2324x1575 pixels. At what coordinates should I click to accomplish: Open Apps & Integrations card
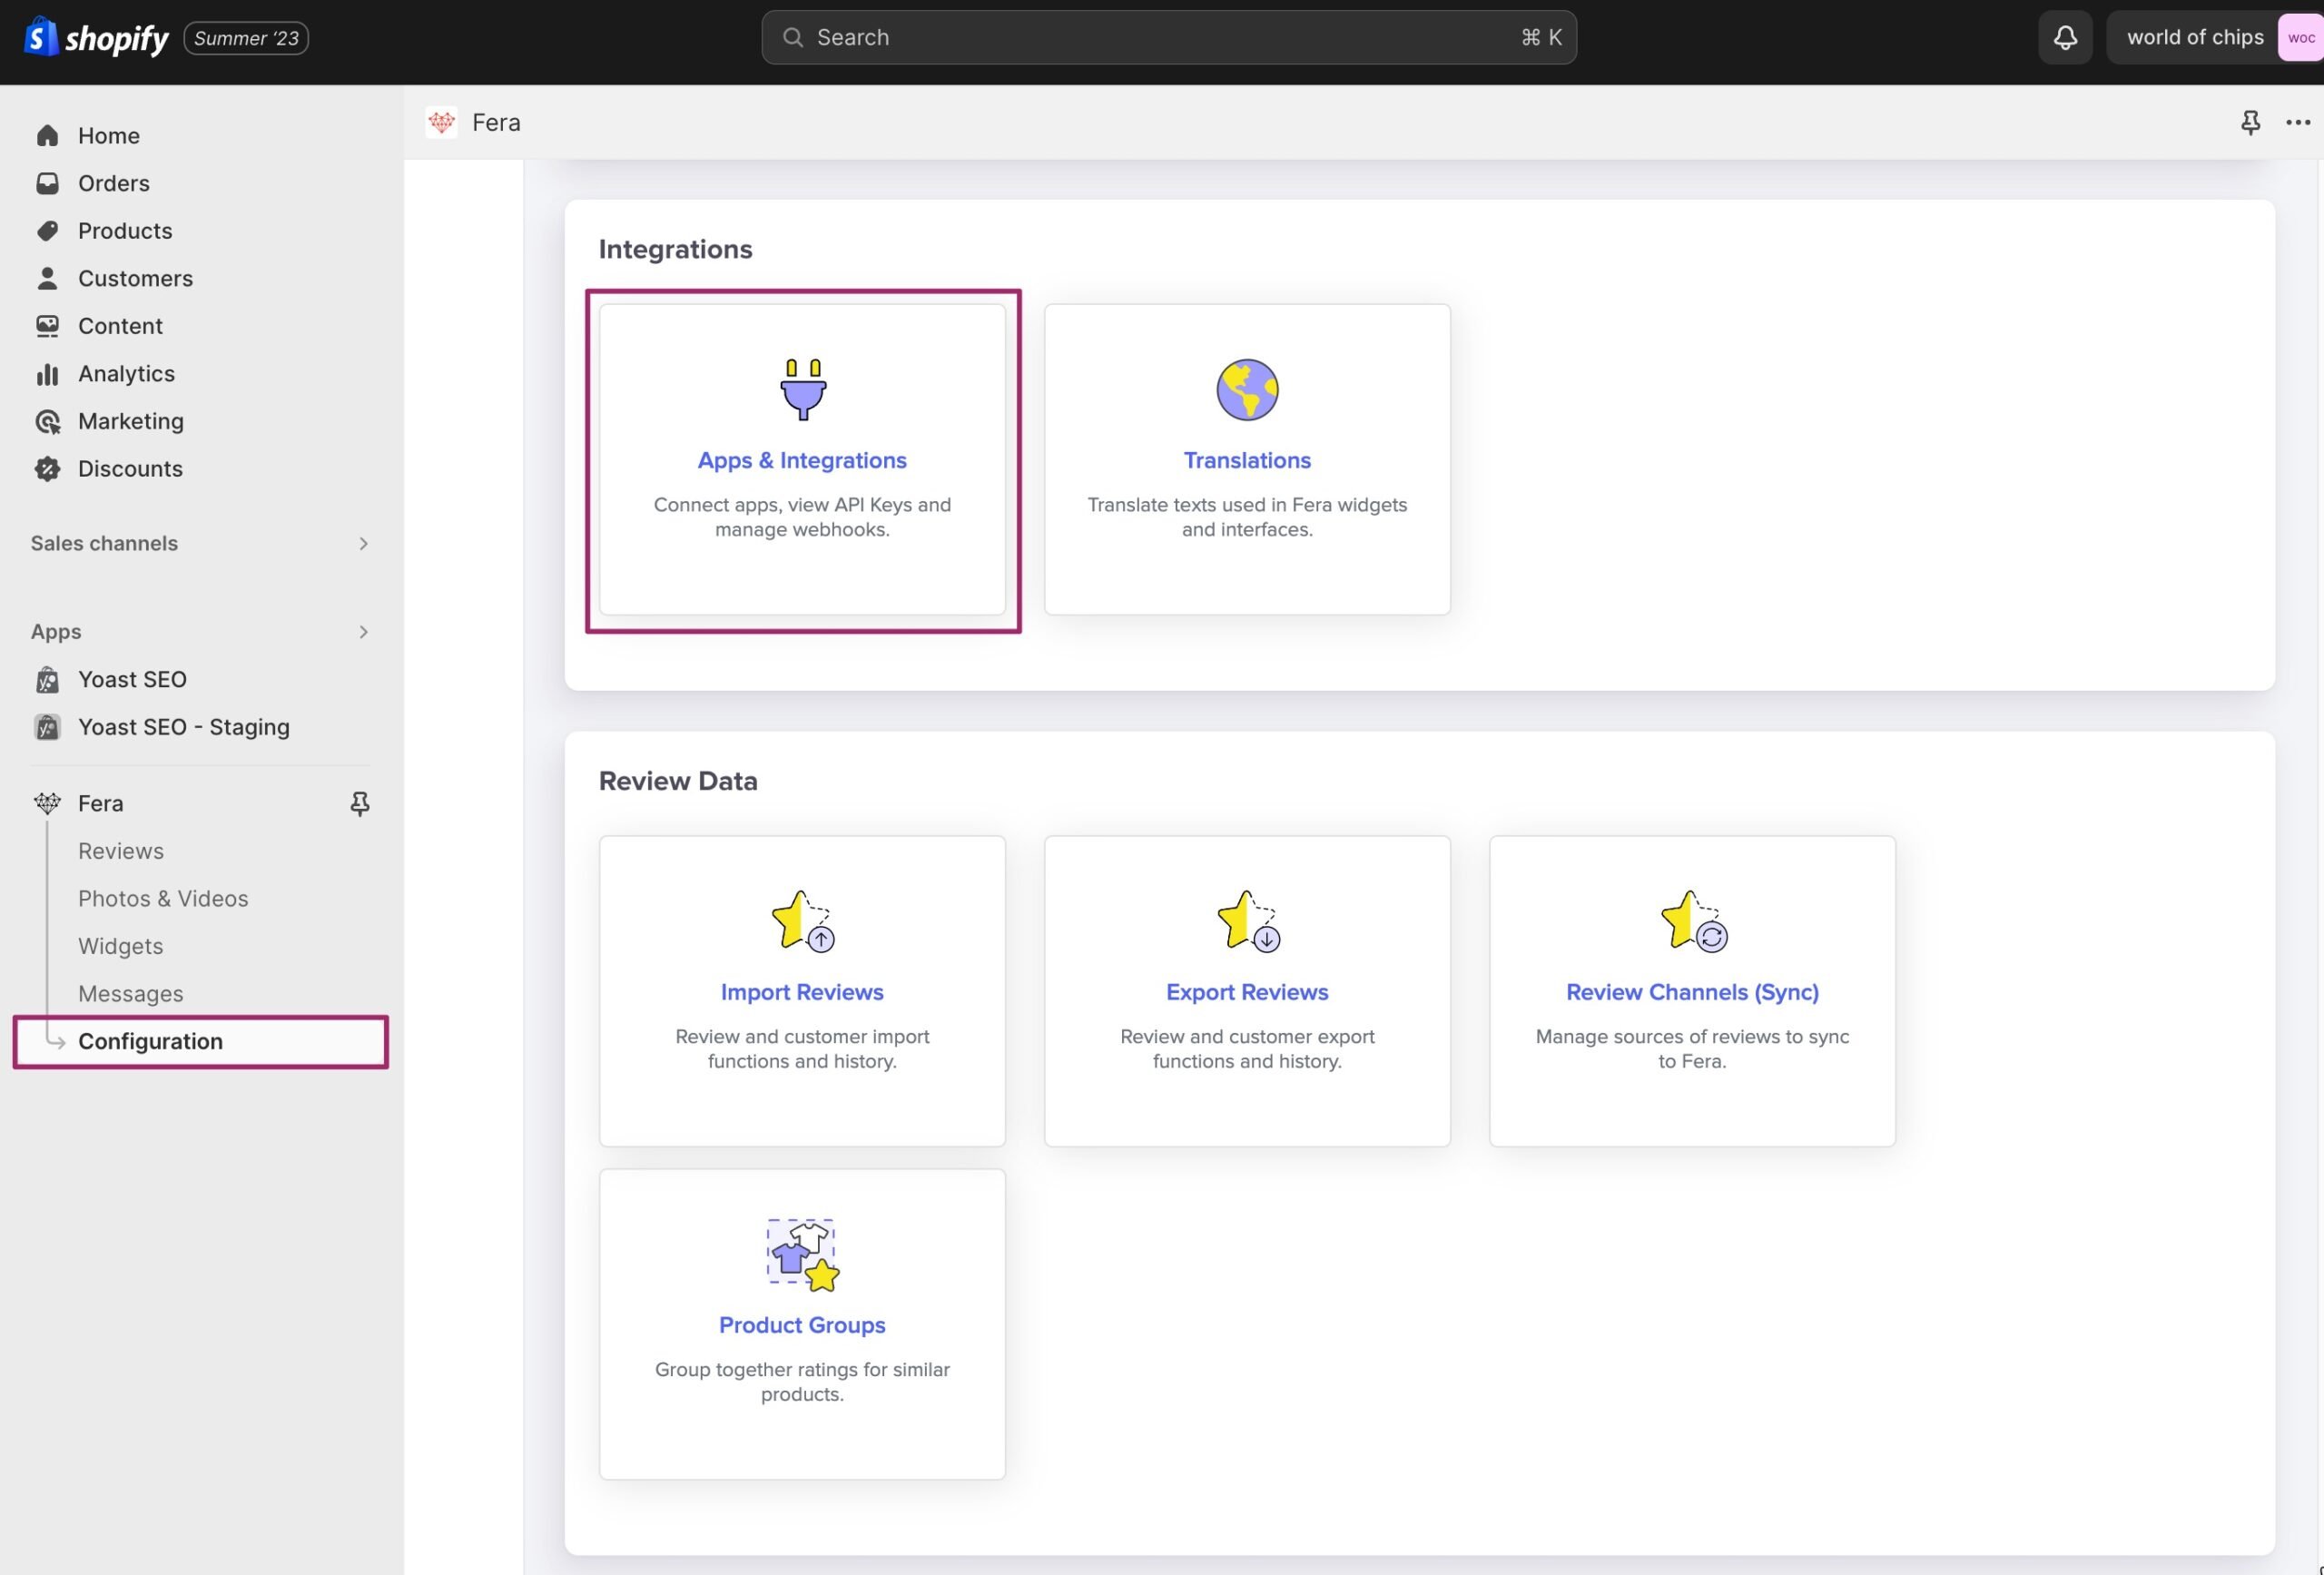pos(802,460)
